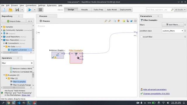Image resolution: width=187 pixels, height=105 pixels.
Task: Open the filters parameter info icon
Action: (x=185, y=24)
